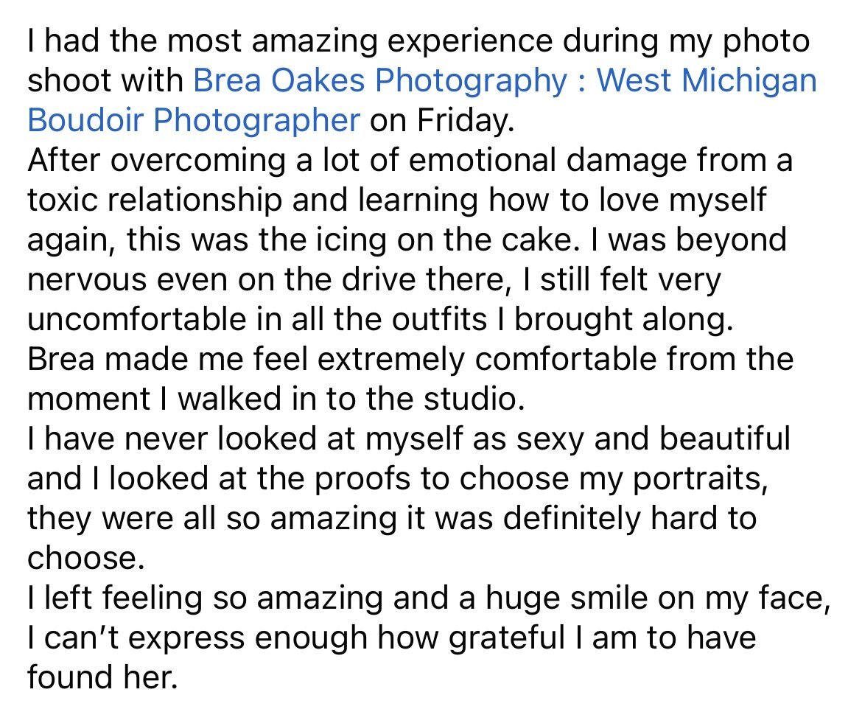The height and width of the screenshot is (709, 862).
Task: Click the word 'Friday' in the post
Action: [x=463, y=121]
